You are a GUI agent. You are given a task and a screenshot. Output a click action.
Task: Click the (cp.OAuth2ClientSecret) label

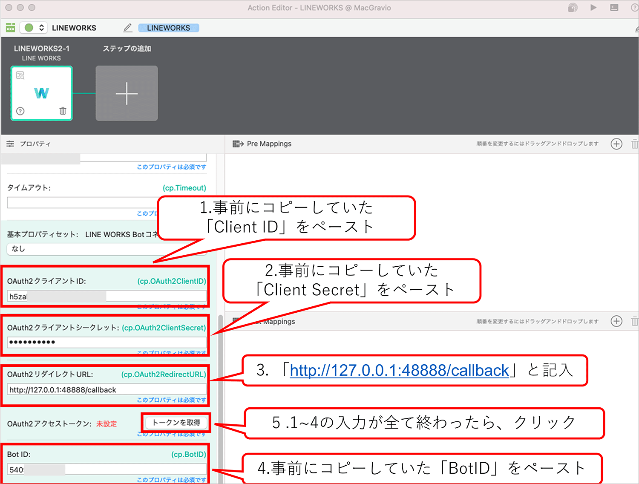[x=164, y=328]
